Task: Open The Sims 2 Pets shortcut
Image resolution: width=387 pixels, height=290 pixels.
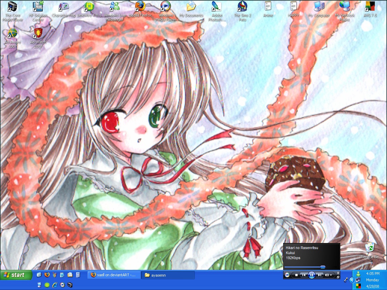Action: coord(242,12)
